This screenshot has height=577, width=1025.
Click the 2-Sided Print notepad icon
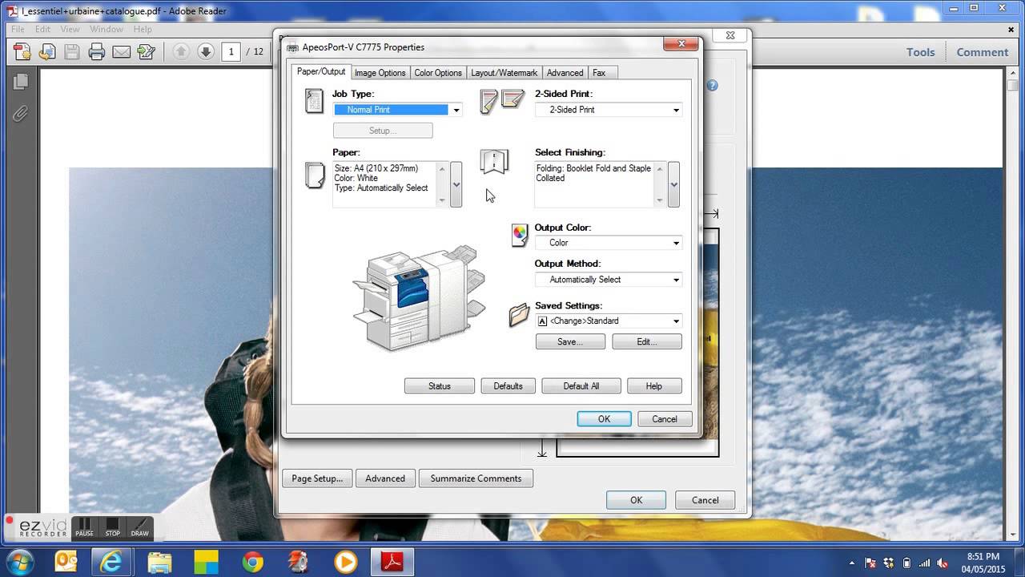501,100
